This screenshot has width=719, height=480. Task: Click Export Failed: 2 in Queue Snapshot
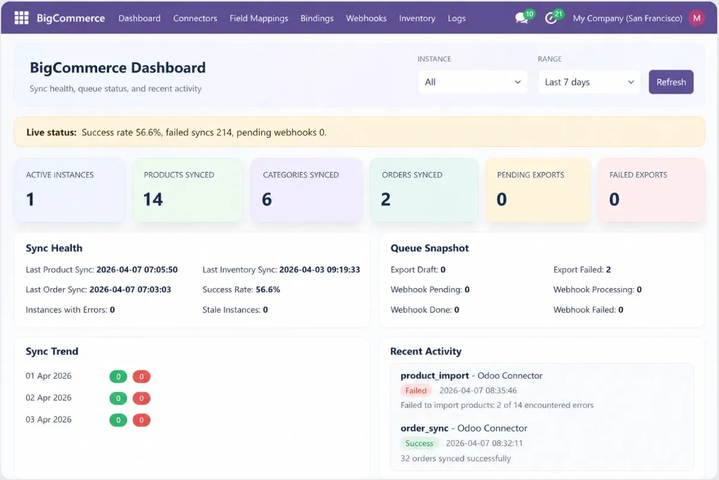tap(582, 270)
